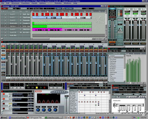Open the Structure menu
Viewport: 148px width, 119px height.
(x=15, y=3)
